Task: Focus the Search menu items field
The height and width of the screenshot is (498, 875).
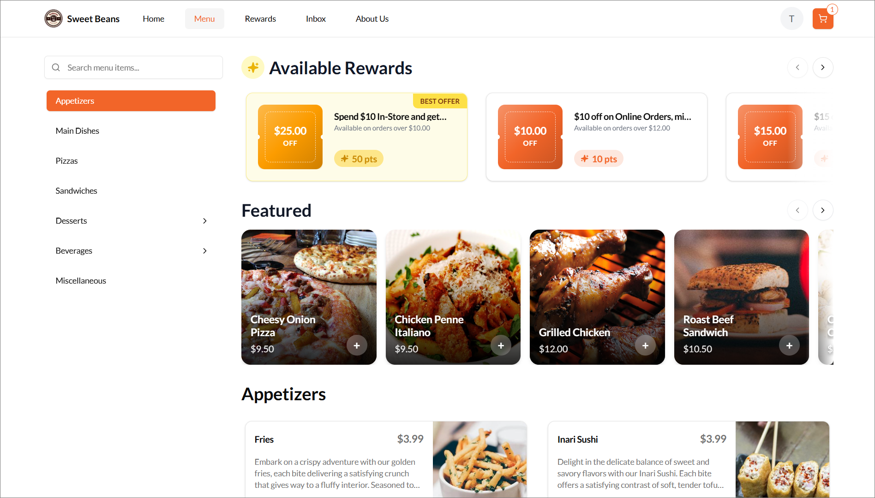Action: tap(133, 67)
